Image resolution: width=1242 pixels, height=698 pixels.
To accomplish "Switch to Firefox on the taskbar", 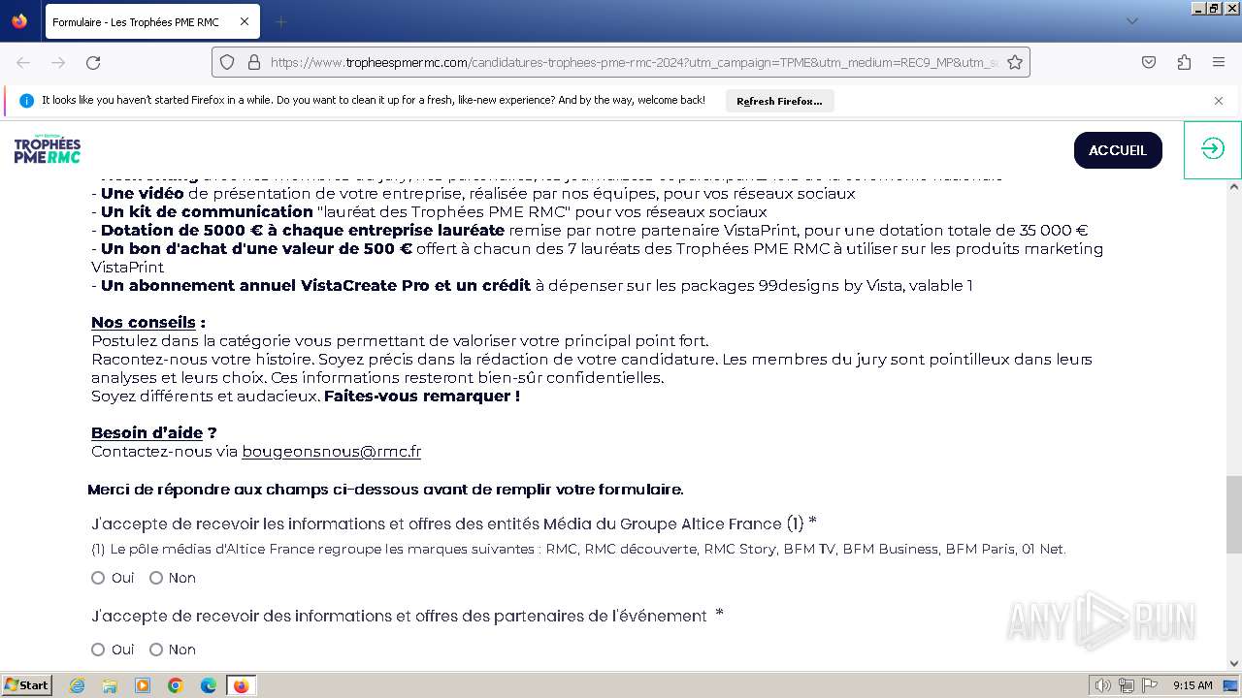I will tap(241, 685).
